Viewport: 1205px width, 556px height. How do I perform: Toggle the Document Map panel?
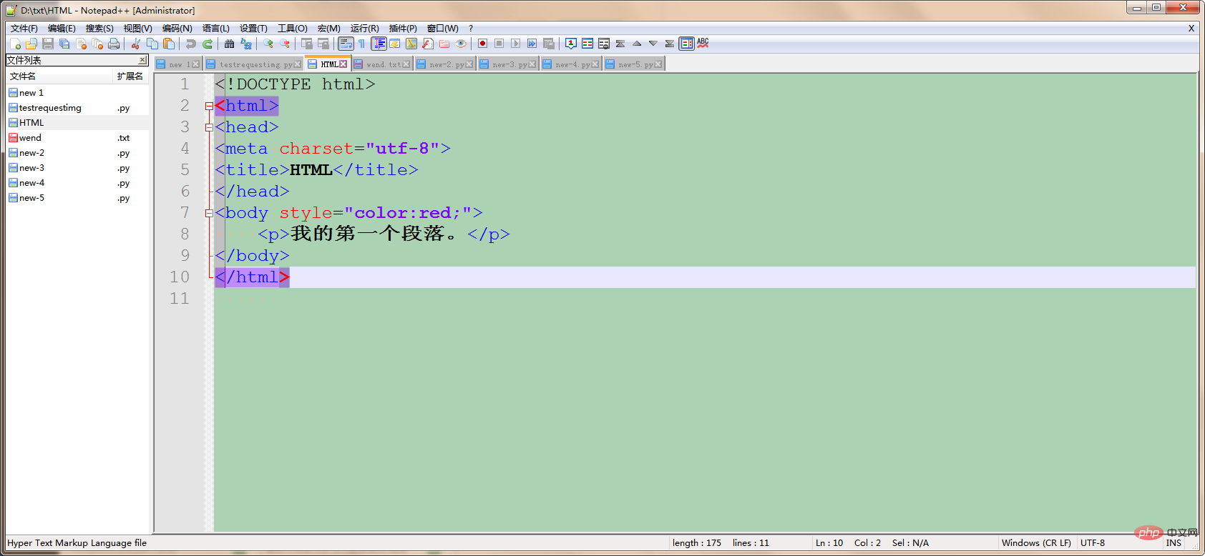click(411, 44)
